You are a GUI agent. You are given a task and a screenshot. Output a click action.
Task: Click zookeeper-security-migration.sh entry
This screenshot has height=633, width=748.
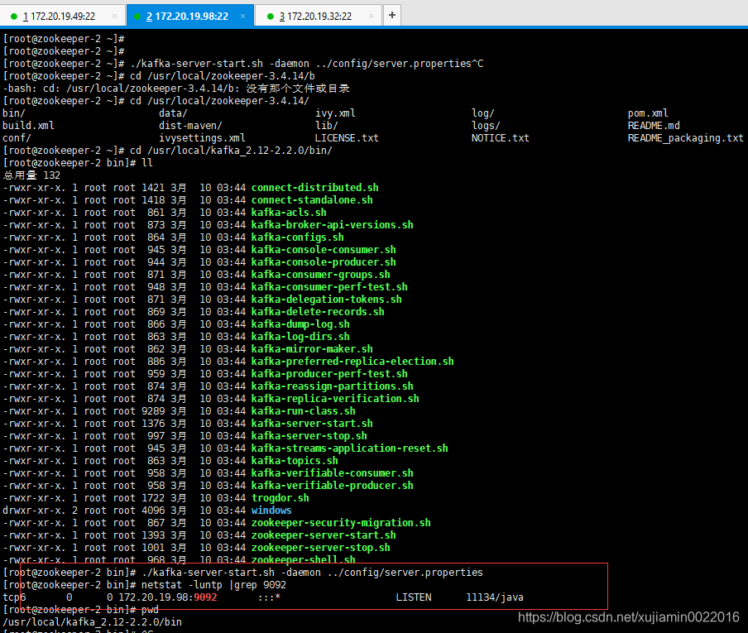[x=341, y=522]
